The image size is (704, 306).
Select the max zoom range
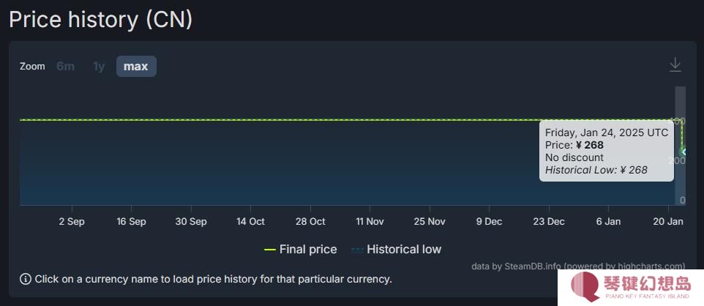(x=136, y=67)
